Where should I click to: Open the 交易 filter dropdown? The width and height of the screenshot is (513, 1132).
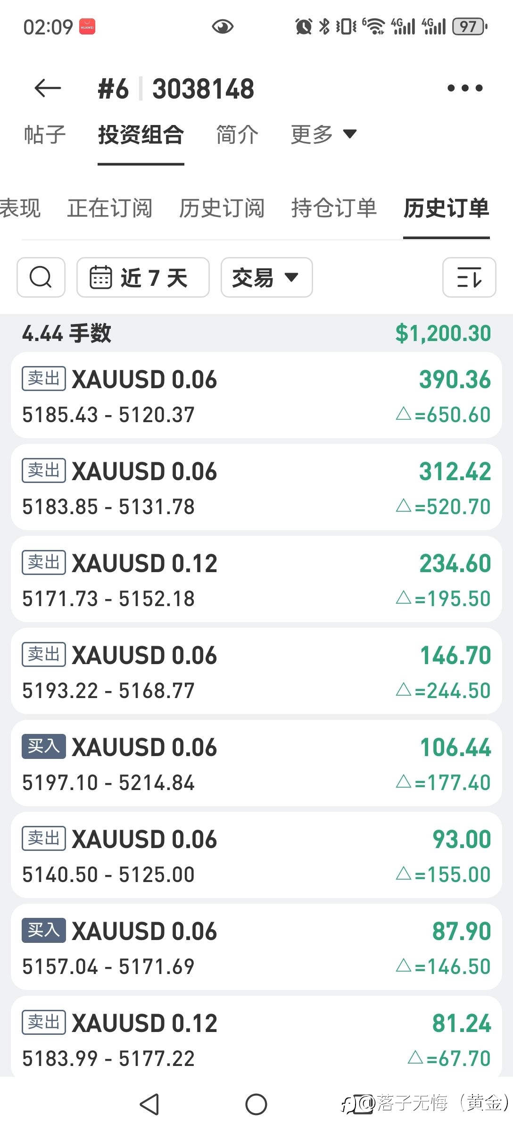[x=266, y=277]
